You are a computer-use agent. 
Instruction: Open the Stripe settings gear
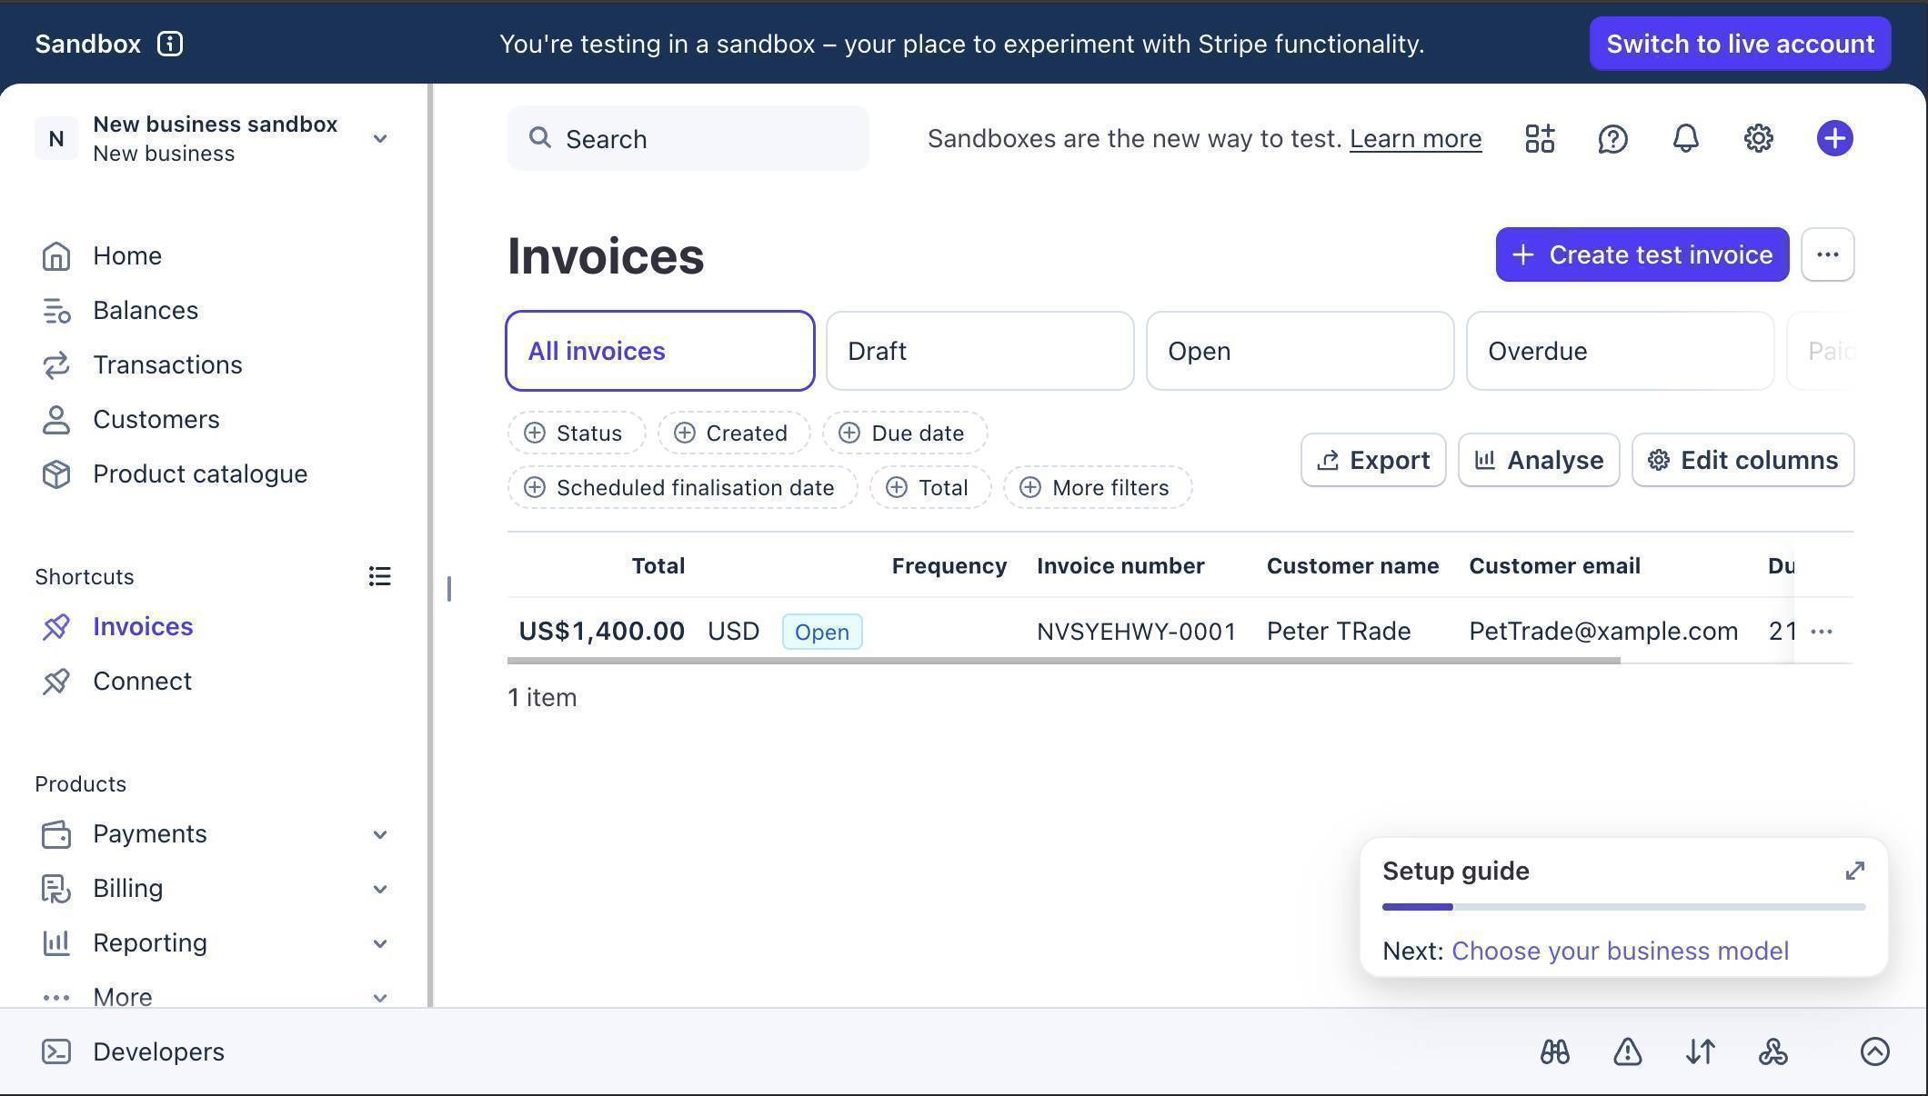point(1756,138)
